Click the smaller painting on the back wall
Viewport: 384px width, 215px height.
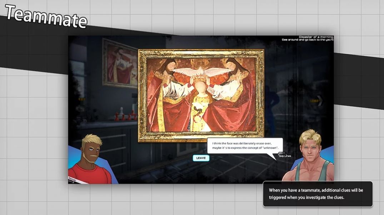pyautogui.click(x=120, y=63)
